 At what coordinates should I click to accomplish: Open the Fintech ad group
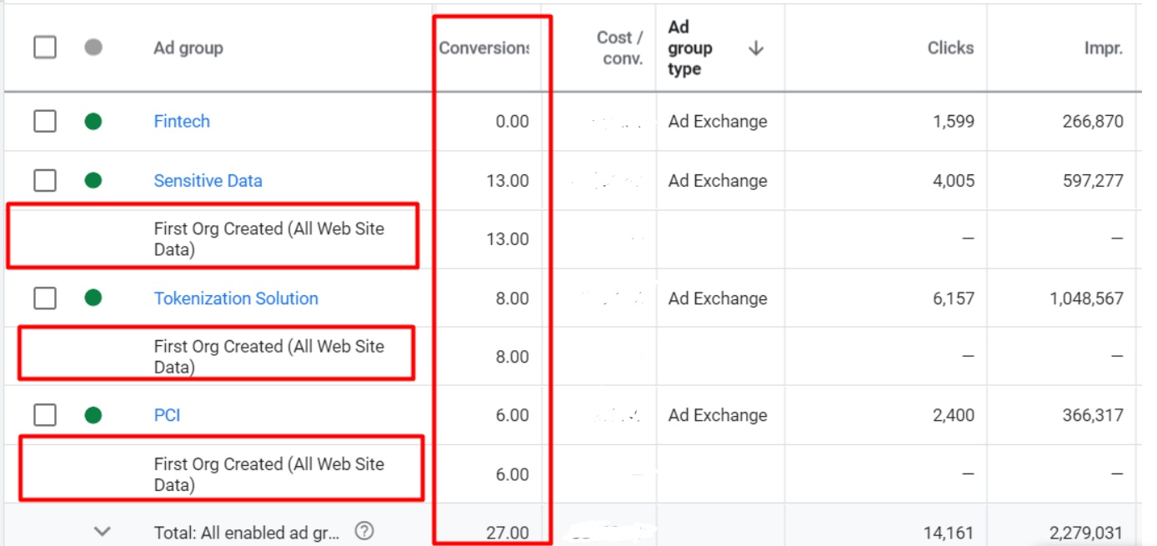182,122
